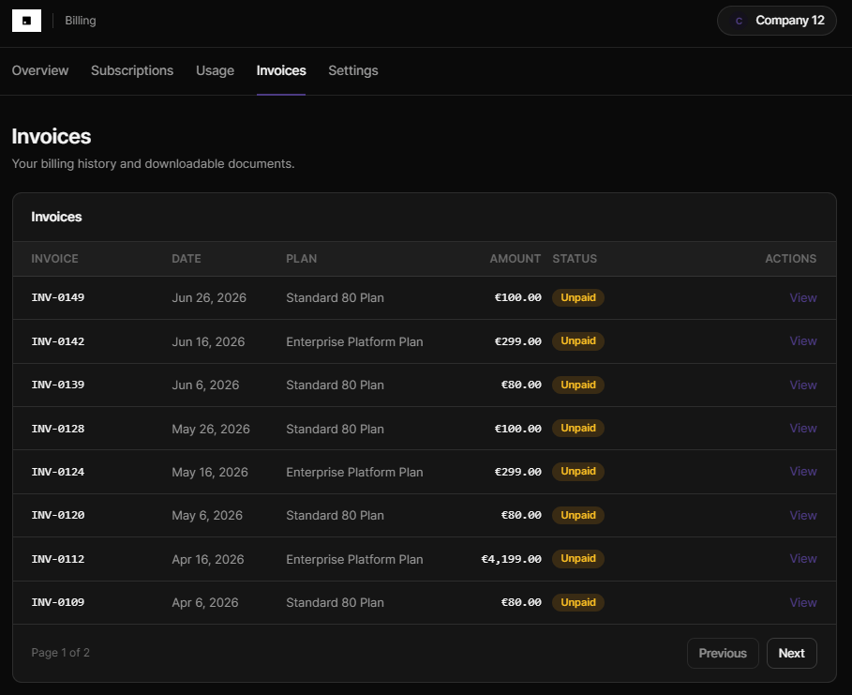This screenshot has height=695, width=852.
Task: Open the Subscriptions tab
Action: (x=132, y=70)
